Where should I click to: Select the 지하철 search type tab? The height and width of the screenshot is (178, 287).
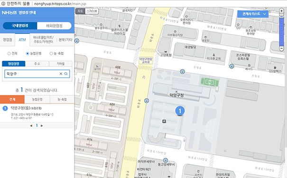[x=60, y=64]
